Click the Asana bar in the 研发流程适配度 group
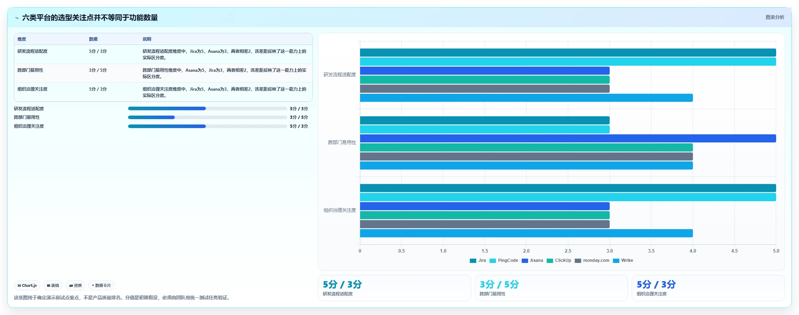Viewport: 799px width, 315px height. point(485,71)
